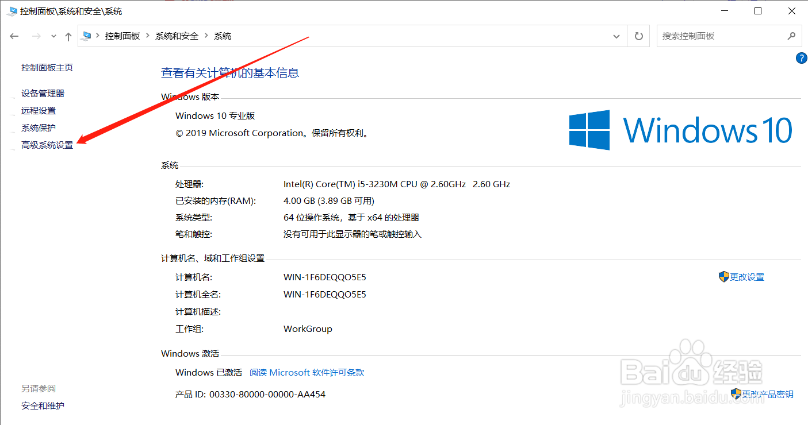Go up one level with up arrow
This screenshot has height=425, width=808.
coord(68,36)
